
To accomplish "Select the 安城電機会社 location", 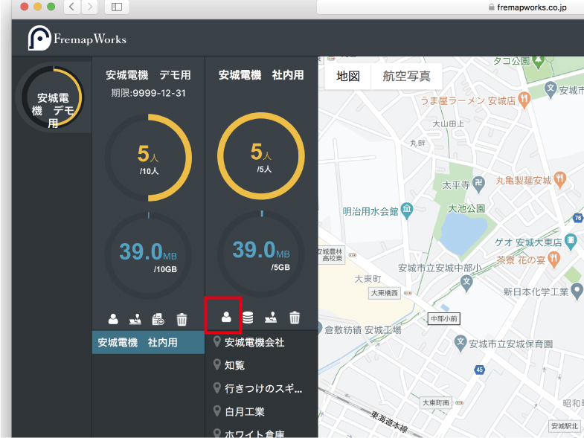I will [x=254, y=343].
